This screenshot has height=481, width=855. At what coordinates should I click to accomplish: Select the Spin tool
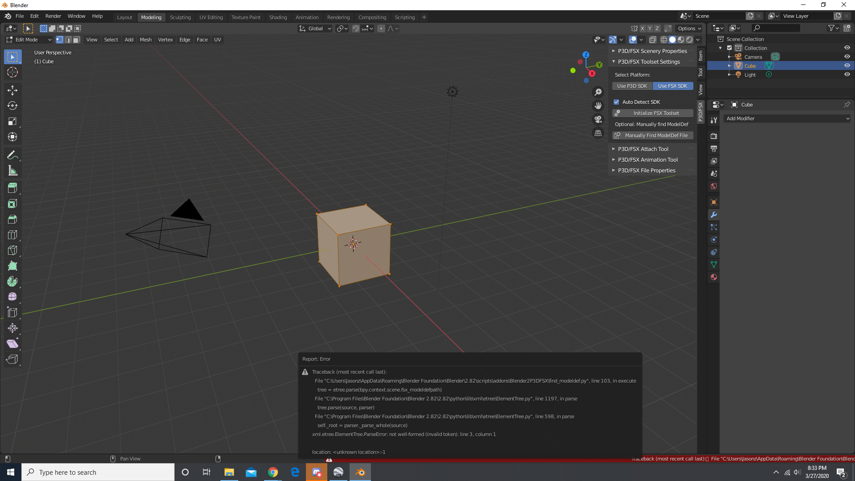(12, 281)
